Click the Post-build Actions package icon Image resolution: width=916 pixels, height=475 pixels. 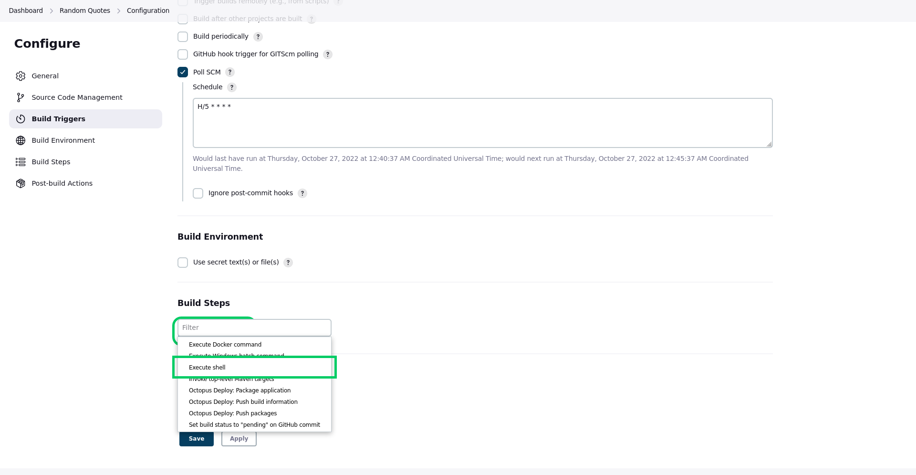(21, 183)
